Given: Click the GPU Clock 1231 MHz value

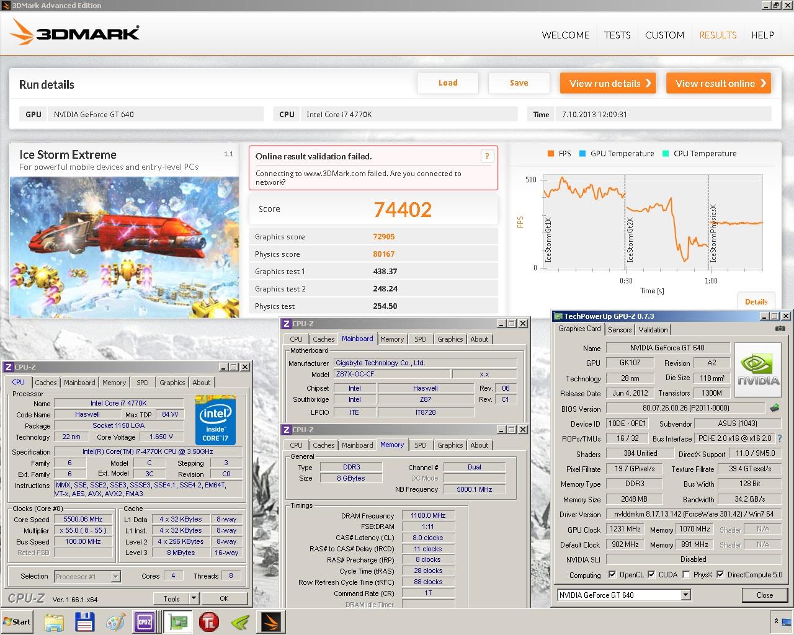Looking at the screenshot, I should pos(625,529).
